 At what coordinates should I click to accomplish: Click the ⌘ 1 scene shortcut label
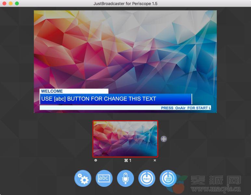coord(127,161)
